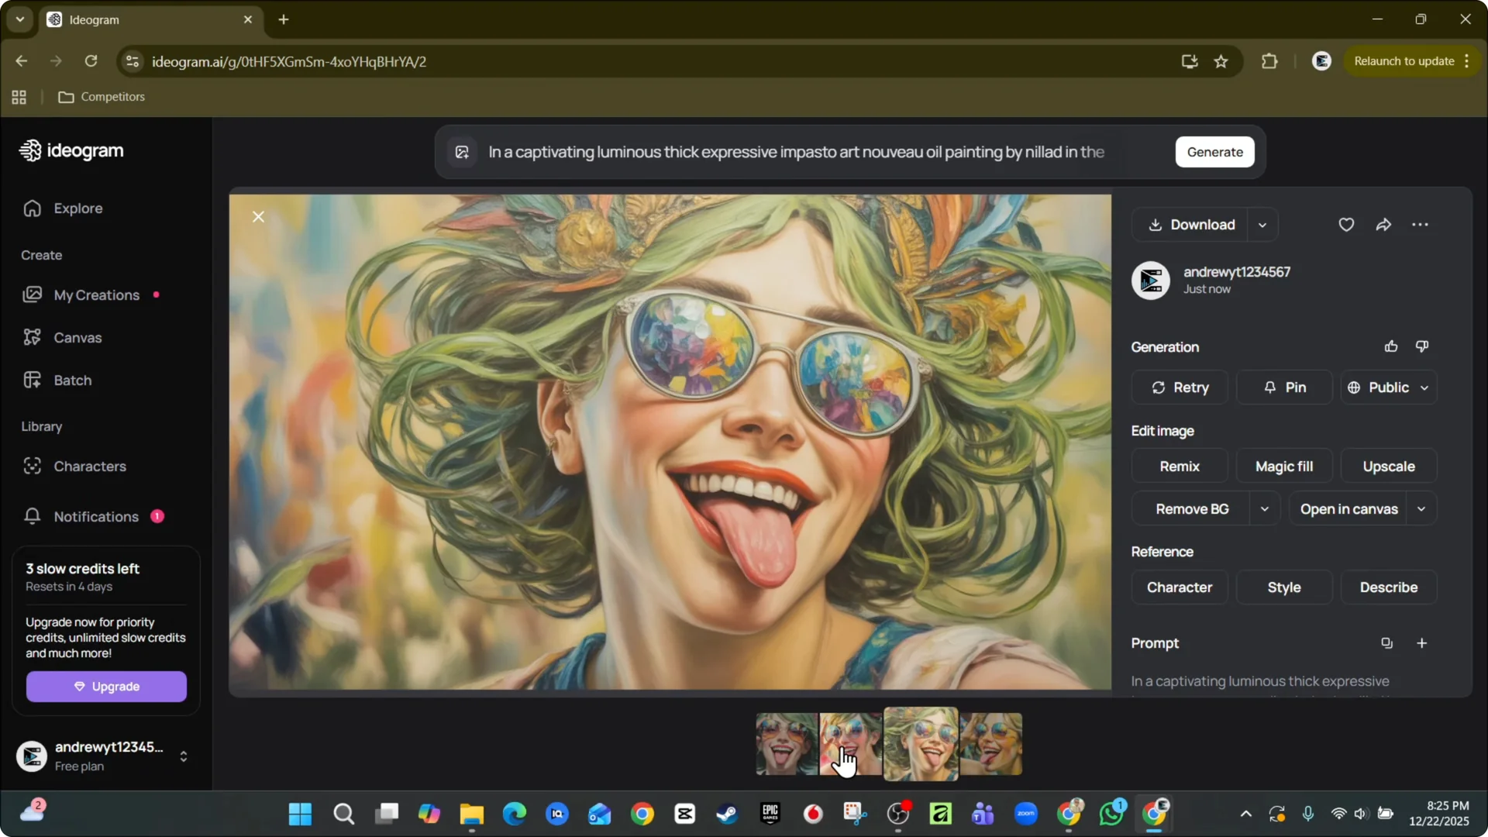Expand the Open in canvas options

[x=1422, y=508]
